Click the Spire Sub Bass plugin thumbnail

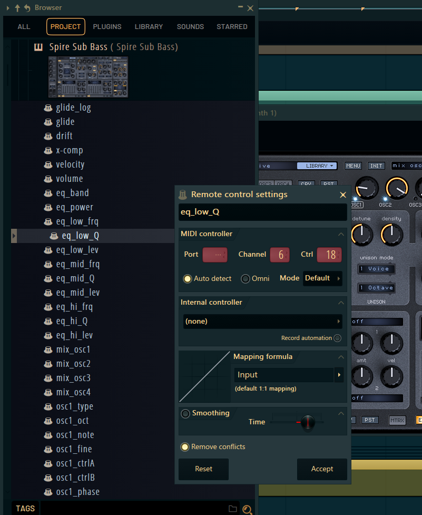pos(89,77)
